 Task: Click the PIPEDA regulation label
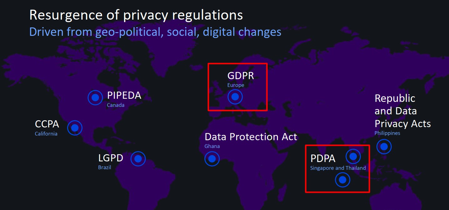click(124, 95)
